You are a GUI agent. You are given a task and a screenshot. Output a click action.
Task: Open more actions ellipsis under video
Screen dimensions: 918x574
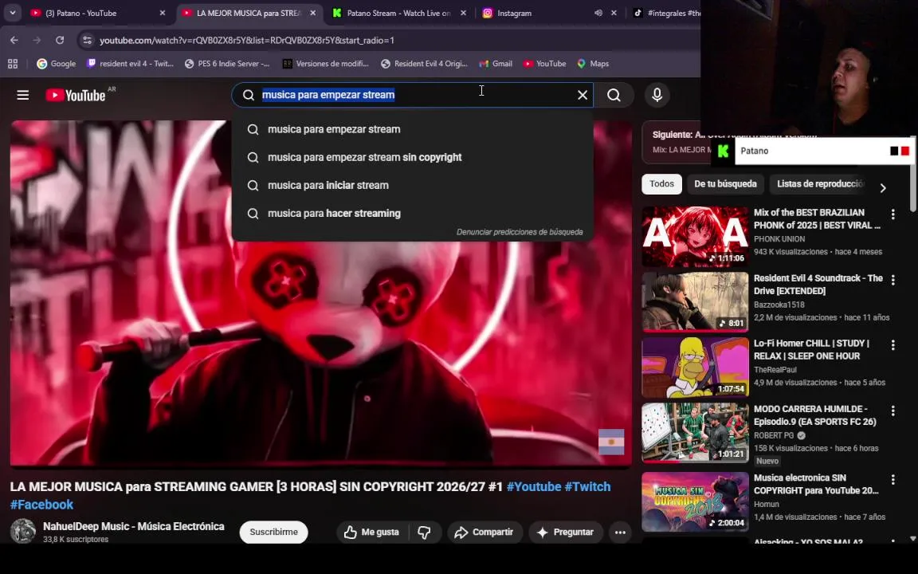pos(620,533)
